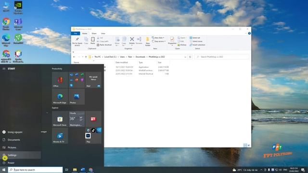Click the This PC breadcrumb
308x173 pixels.
coord(97,57)
